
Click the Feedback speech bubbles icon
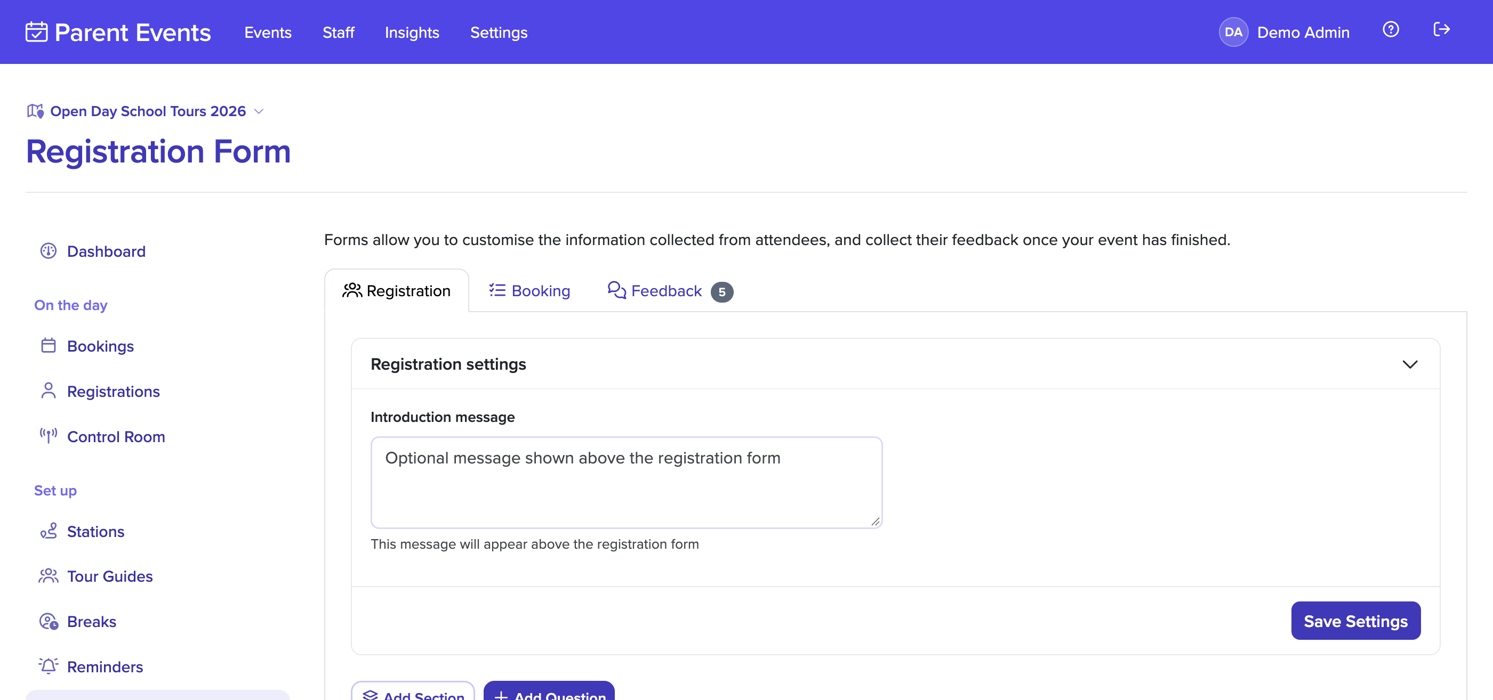click(617, 290)
